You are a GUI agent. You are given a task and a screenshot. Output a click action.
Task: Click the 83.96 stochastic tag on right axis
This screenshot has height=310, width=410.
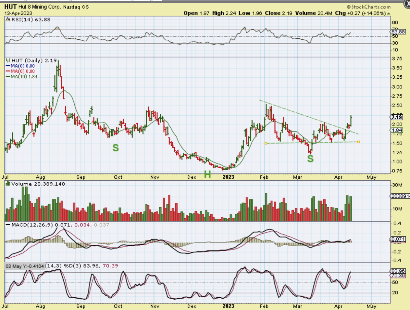(x=398, y=271)
